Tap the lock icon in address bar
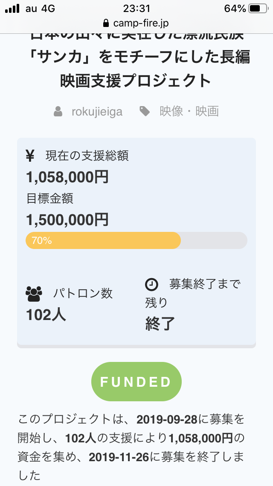Screen dimensions: 273x486 point(106,23)
